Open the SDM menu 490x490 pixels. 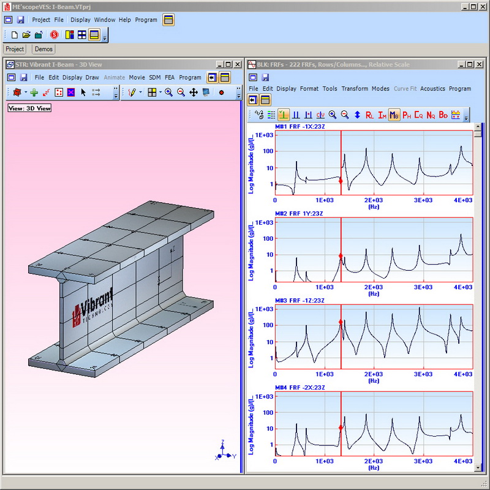(x=154, y=77)
